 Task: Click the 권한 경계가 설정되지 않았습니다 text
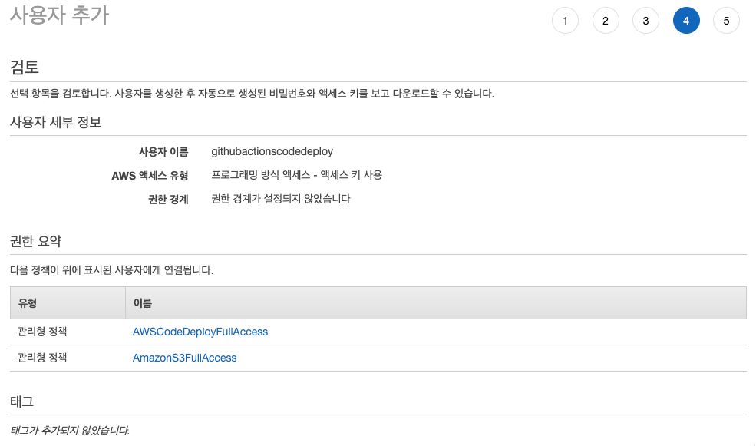[281, 199]
